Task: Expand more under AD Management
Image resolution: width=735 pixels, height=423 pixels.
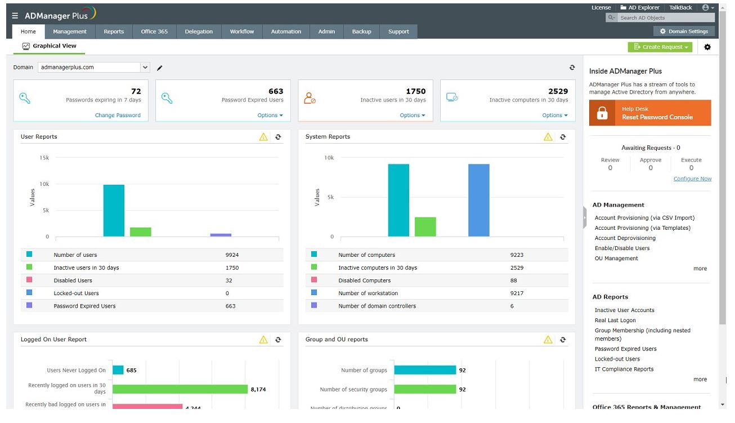Action: [700, 269]
